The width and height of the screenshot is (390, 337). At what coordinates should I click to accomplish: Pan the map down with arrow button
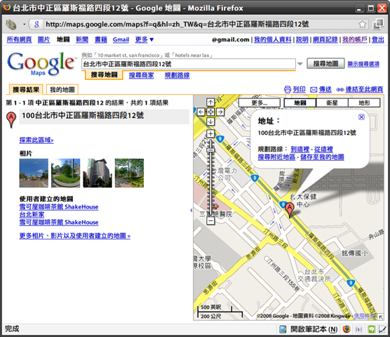(210, 121)
